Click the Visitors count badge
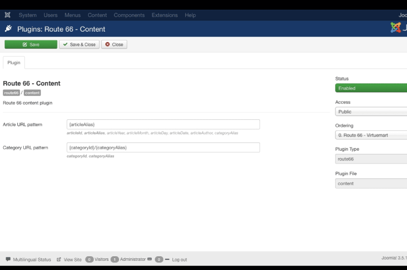 [90, 259]
